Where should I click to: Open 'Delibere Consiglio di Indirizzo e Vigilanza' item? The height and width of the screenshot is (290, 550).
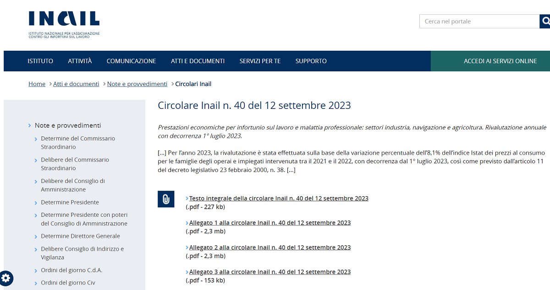point(82,253)
